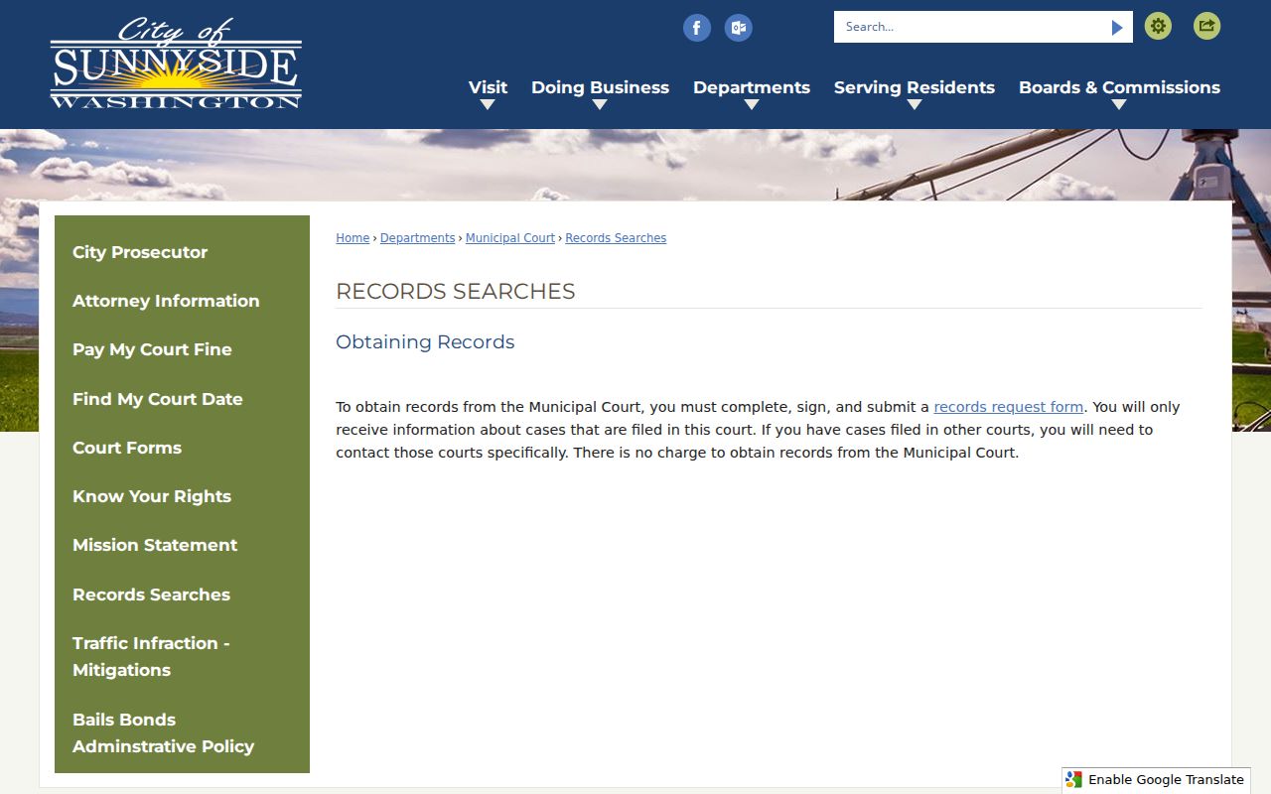Screen dimensions: 1271x794
Task: Open Know Your Rights page
Action: click(x=182, y=496)
